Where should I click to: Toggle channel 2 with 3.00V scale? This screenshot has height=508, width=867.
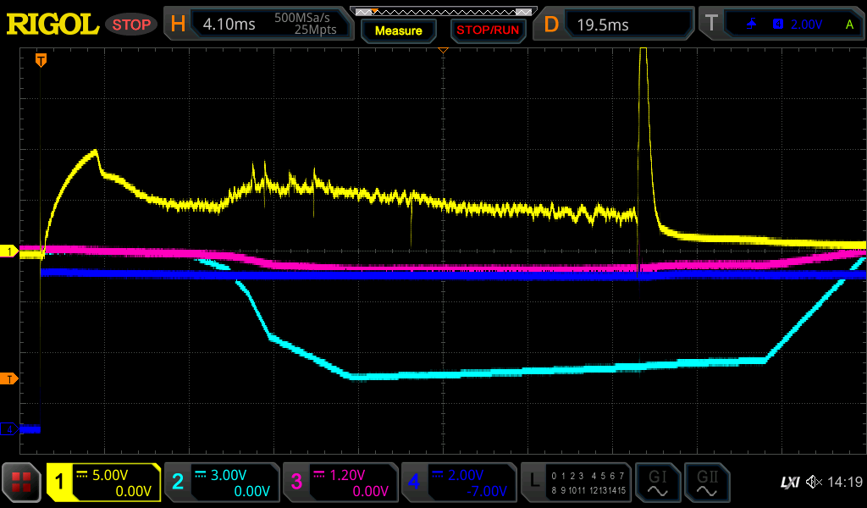pos(221,483)
